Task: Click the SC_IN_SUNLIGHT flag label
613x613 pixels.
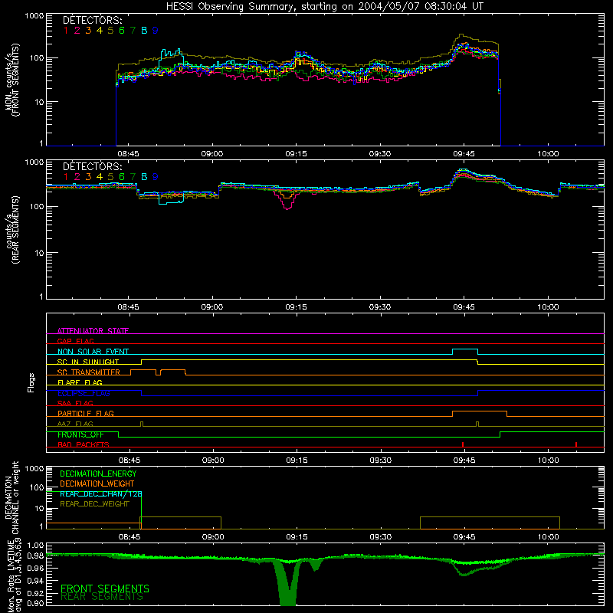Action: coord(88,362)
